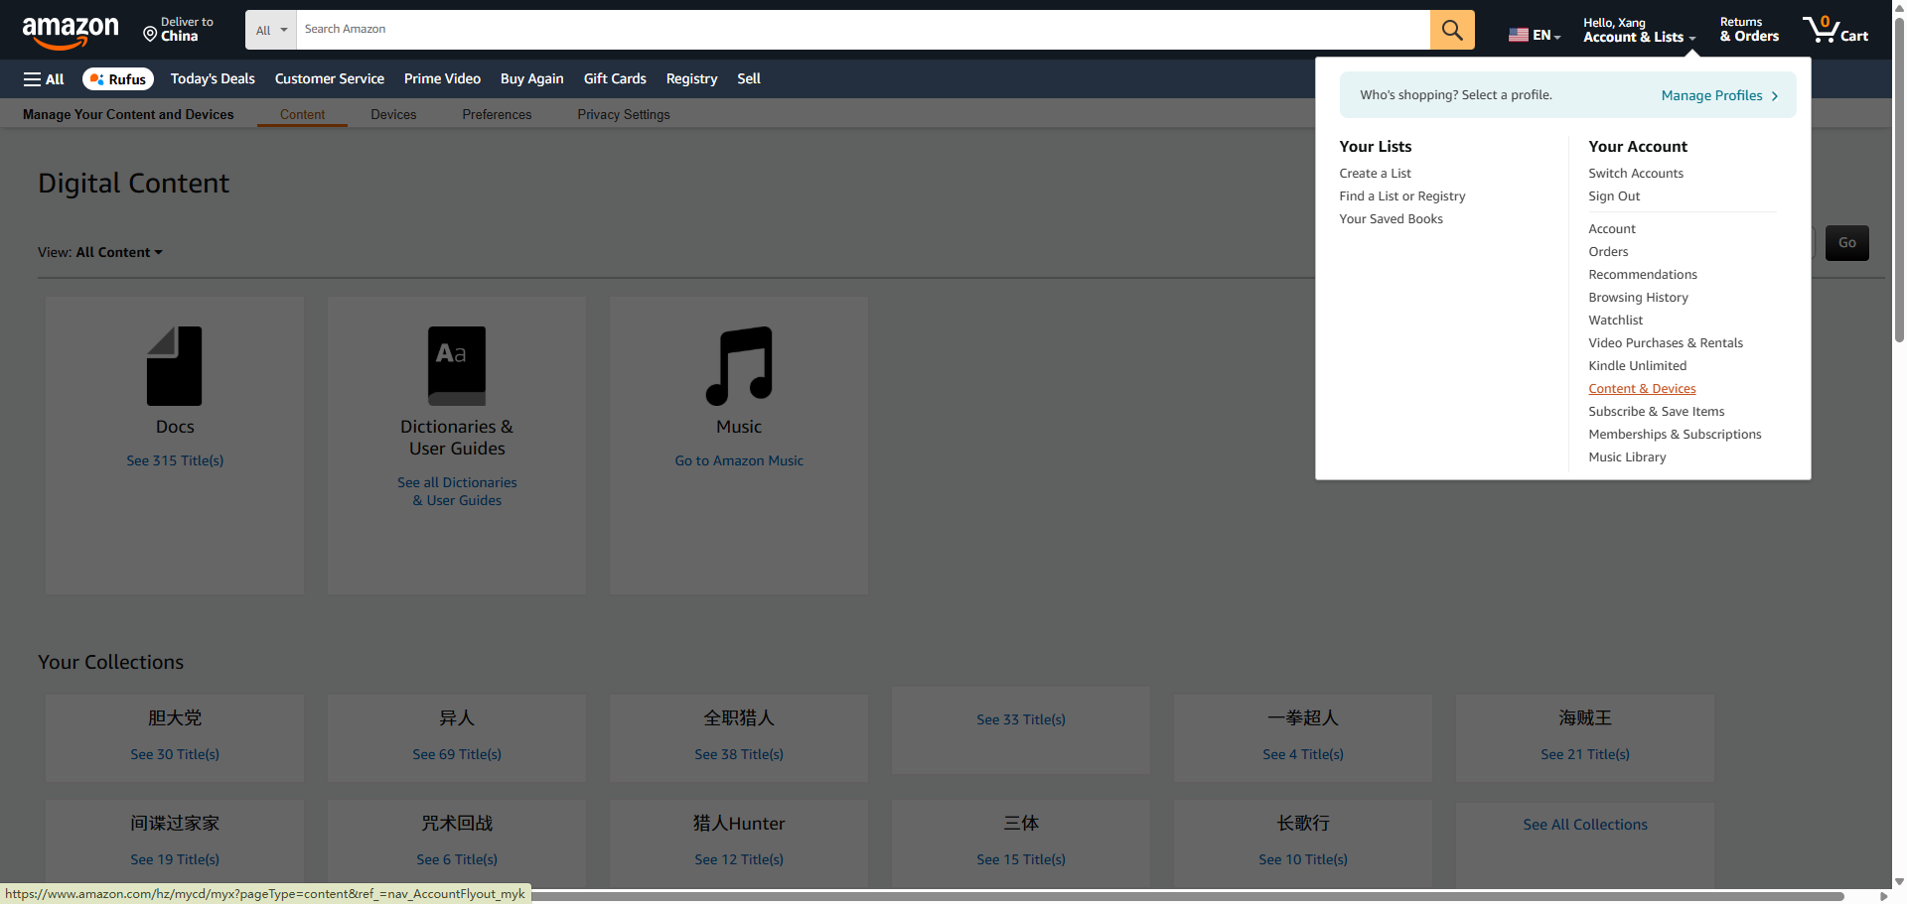Click See 69 Title(s) for 异人
This screenshot has height=904, width=1907.
pos(457,754)
